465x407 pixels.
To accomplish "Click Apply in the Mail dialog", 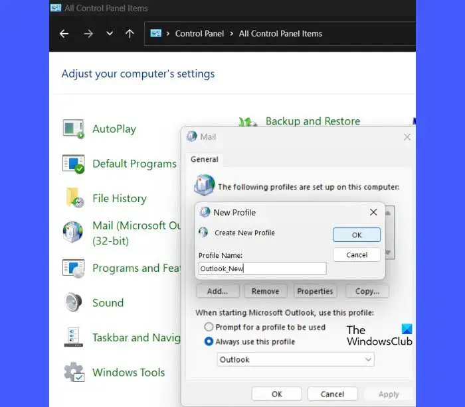I will pyautogui.click(x=389, y=394).
